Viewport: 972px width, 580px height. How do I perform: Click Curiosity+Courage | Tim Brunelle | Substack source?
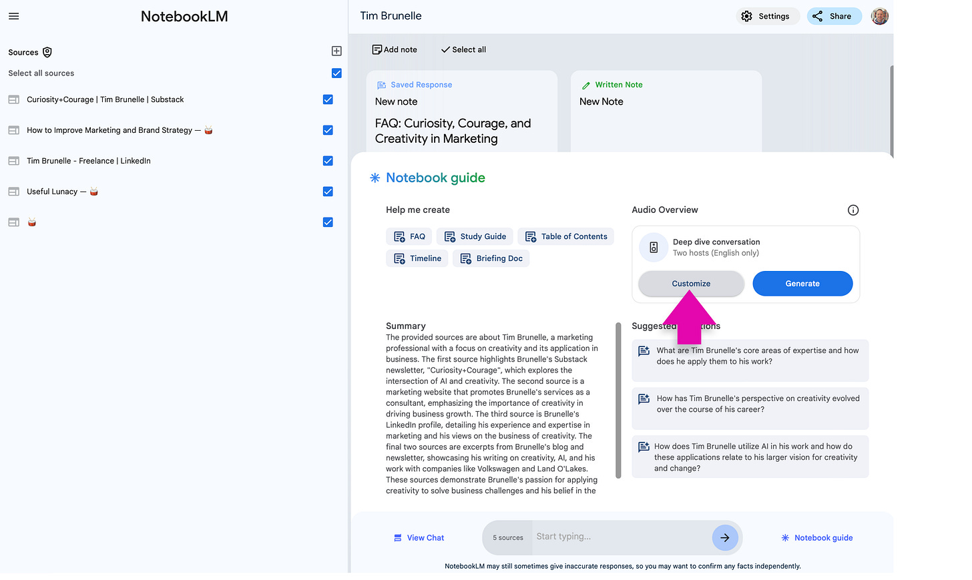(105, 99)
